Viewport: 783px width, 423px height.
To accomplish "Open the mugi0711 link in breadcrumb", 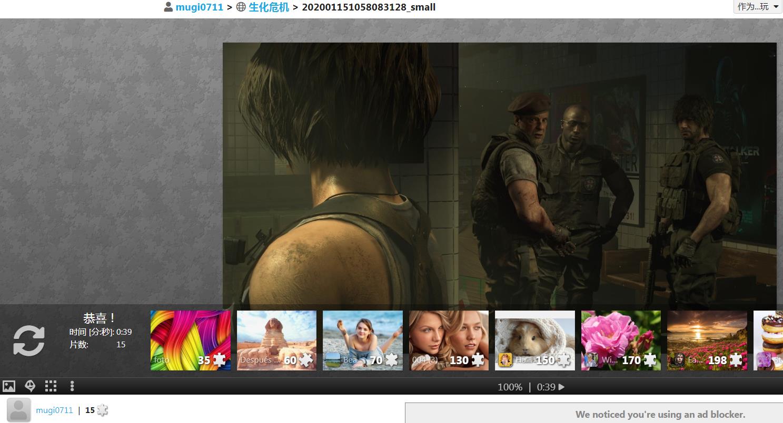I will (199, 7).
